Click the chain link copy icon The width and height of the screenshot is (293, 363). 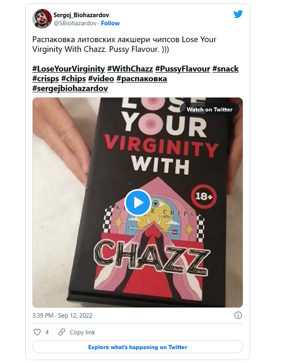pos(62,332)
